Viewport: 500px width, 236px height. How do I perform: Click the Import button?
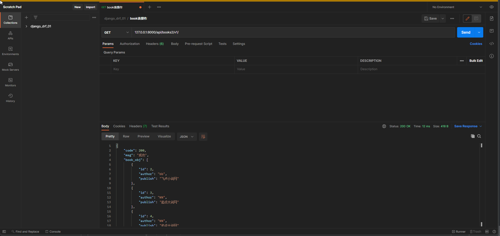point(90,7)
